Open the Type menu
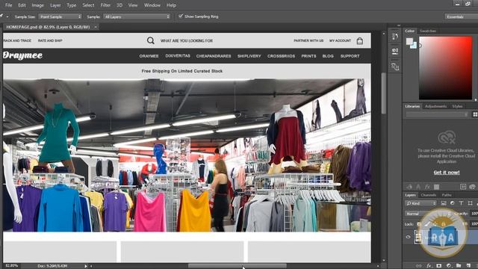Screen dimensions: 478x269 pos(72,5)
